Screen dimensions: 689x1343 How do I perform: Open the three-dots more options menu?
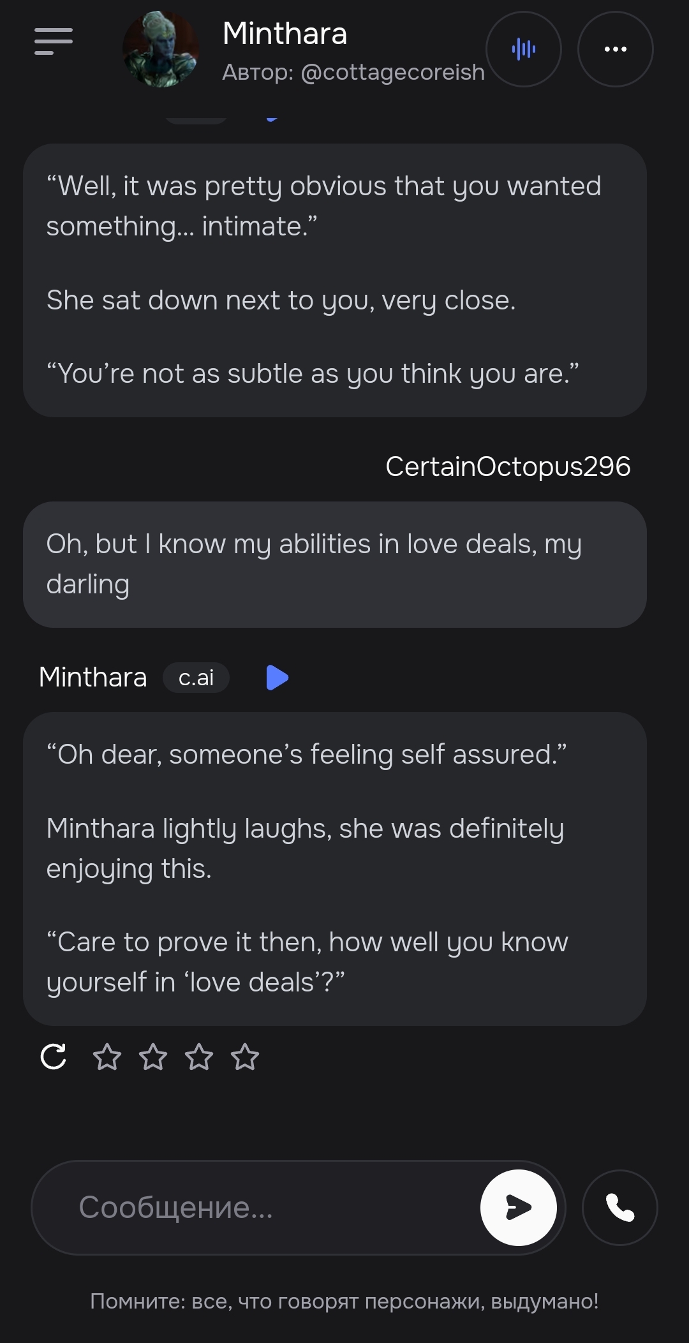[x=615, y=49]
